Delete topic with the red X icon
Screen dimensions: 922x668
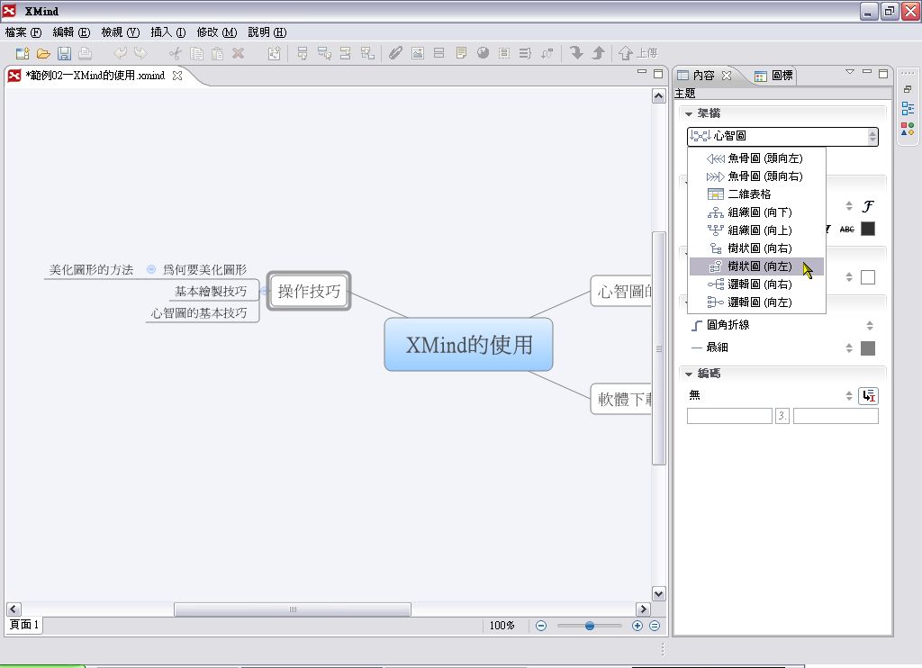point(238,53)
